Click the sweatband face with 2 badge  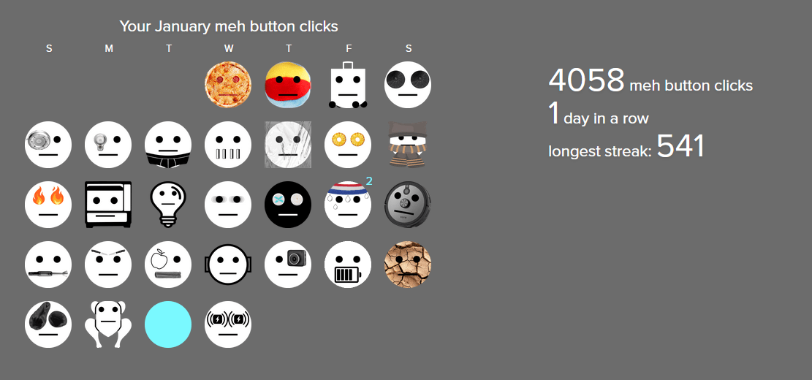click(348, 205)
